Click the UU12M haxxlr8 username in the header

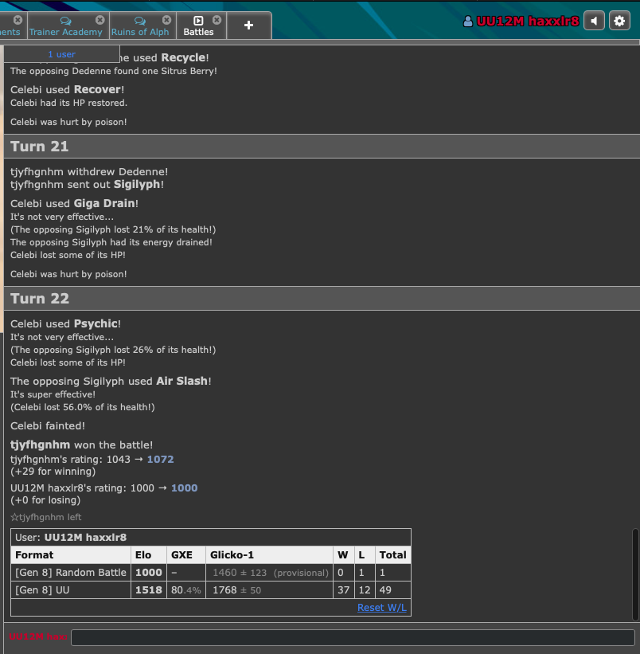[x=528, y=22]
